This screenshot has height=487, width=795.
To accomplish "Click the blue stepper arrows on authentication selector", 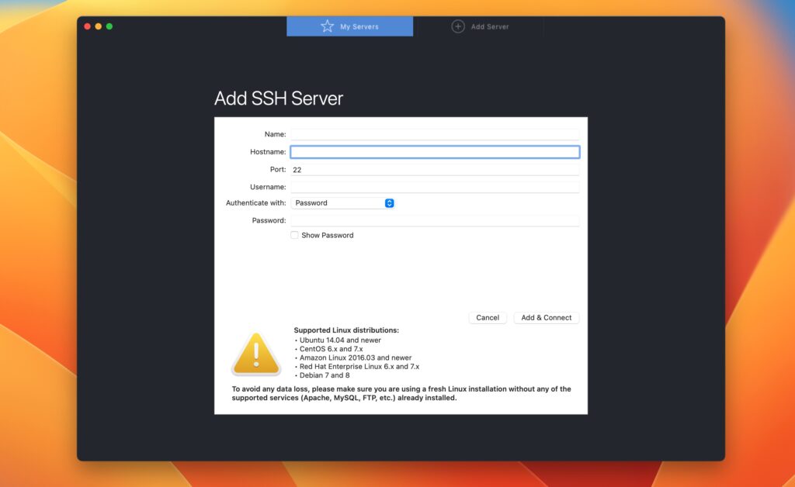I will (389, 202).
